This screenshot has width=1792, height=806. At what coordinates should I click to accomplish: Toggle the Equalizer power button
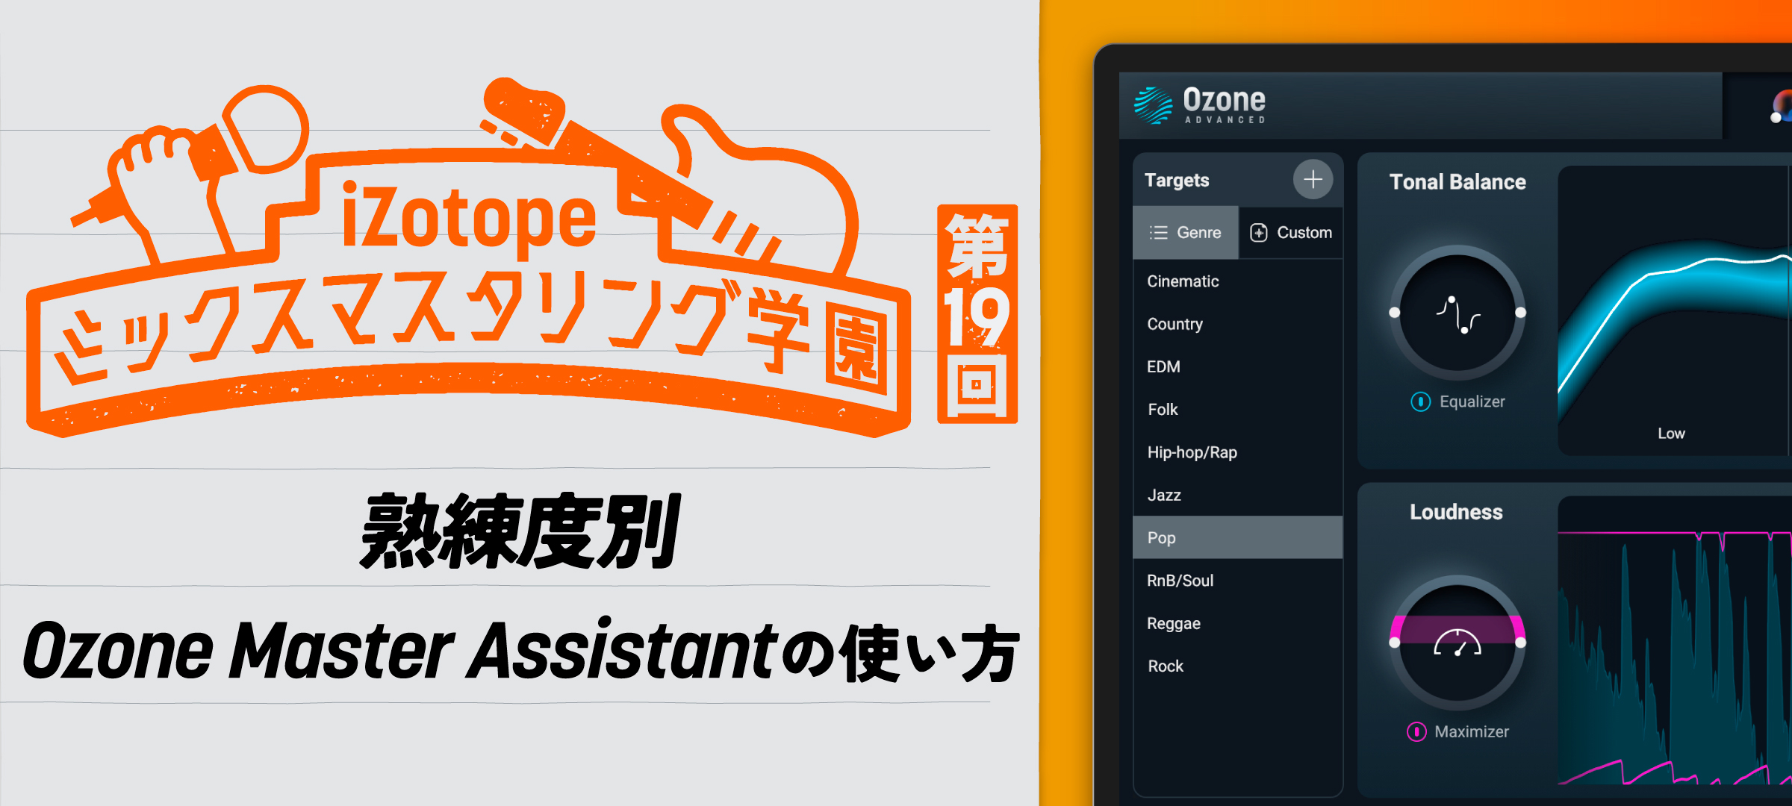(x=1420, y=402)
